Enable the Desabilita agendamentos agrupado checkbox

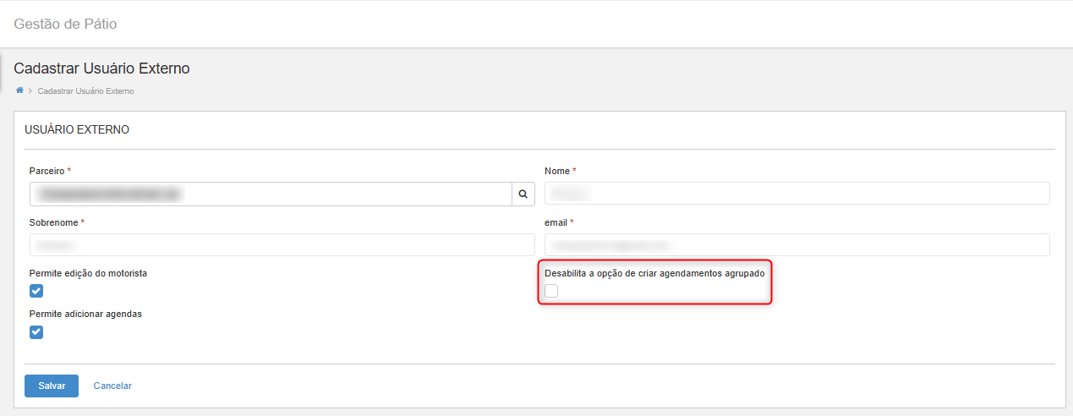pyautogui.click(x=551, y=291)
